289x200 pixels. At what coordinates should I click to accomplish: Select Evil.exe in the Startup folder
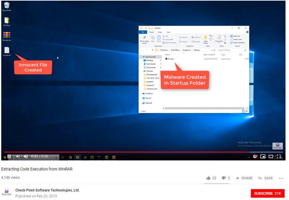coord(170,59)
